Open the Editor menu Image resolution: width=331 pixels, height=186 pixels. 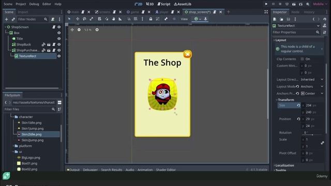click(x=47, y=4)
